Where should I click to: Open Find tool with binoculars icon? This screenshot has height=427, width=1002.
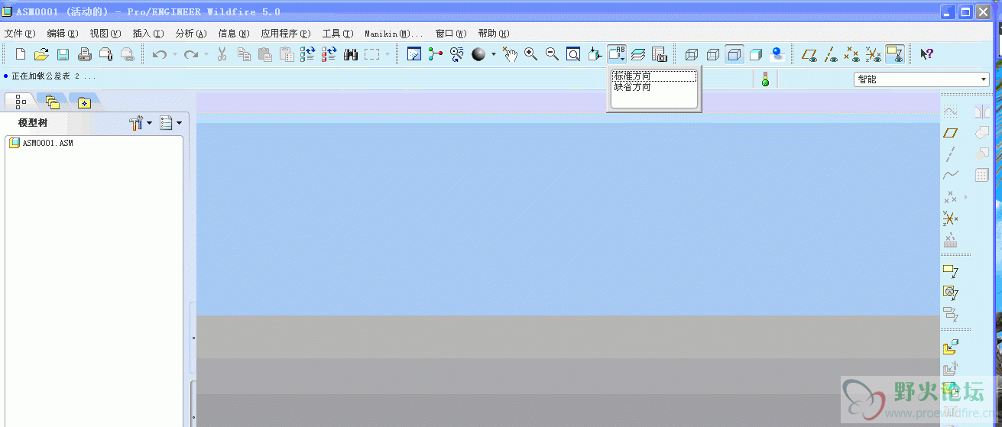point(351,54)
